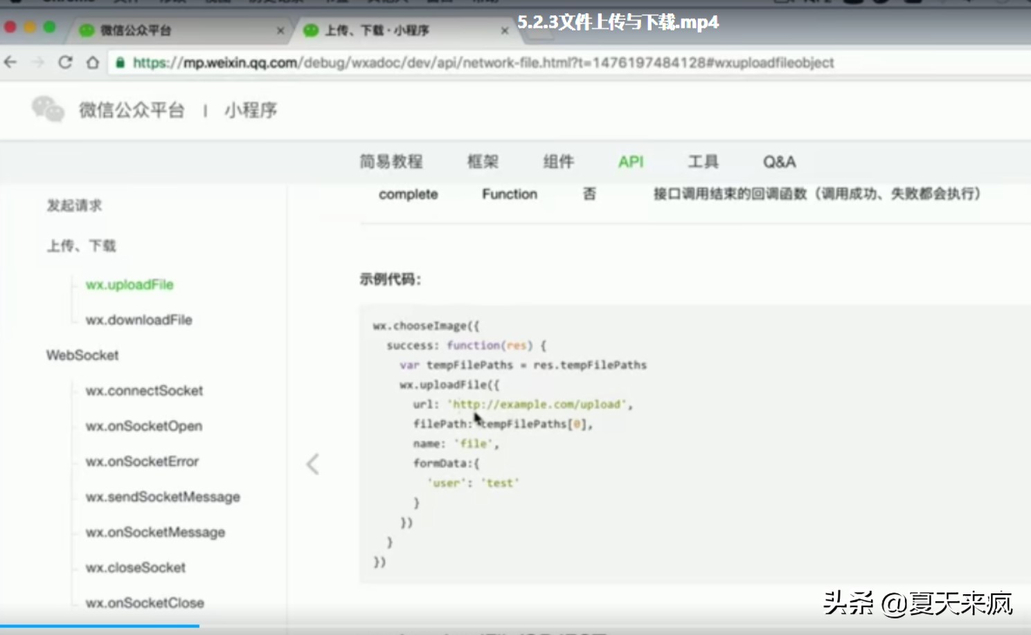Click the 'Function' type table cell
Image resolution: width=1031 pixels, height=635 pixels.
(510, 194)
